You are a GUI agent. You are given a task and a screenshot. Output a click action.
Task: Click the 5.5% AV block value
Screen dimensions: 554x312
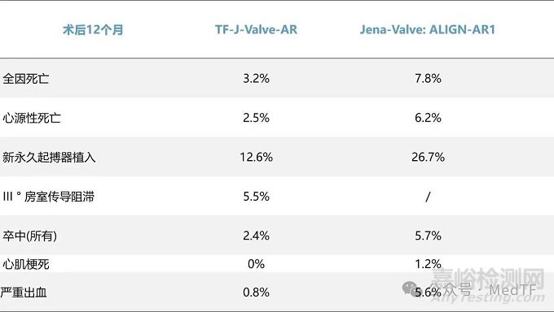[x=256, y=197]
